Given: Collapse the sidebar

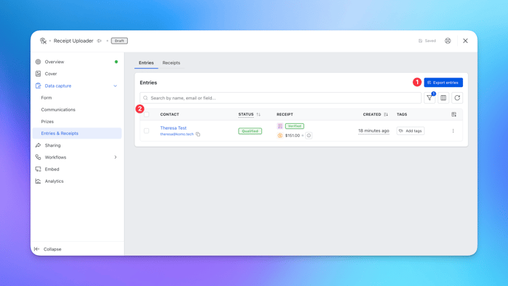Looking at the screenshot, I should point(47,249).
